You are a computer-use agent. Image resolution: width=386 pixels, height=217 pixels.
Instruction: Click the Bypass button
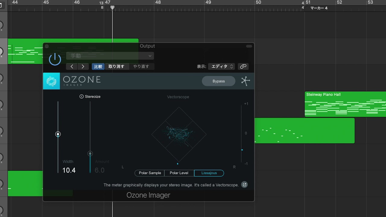point(219,81)
